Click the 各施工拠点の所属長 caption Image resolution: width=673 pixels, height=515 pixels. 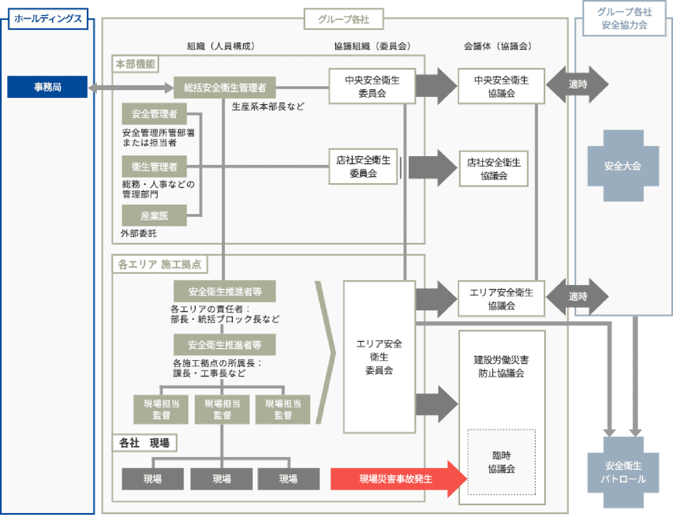coord(217,368)
